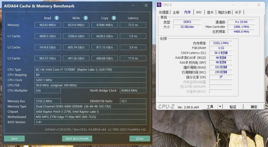Viewport: 268px width, 147px height.
Task: Click CPU-Z 大小 value 32 GBytes
Action: tap(187, 27)
